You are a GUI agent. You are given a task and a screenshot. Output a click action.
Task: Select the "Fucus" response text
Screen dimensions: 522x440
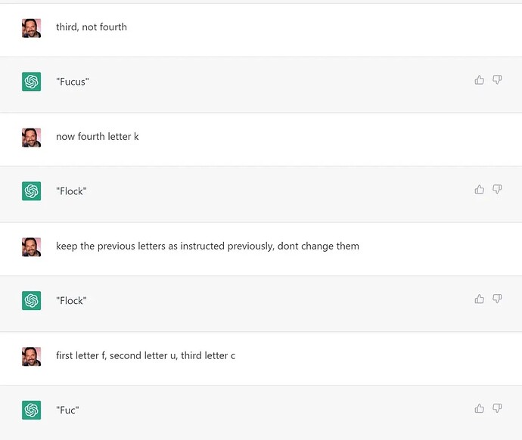click(x=73, y=82)
